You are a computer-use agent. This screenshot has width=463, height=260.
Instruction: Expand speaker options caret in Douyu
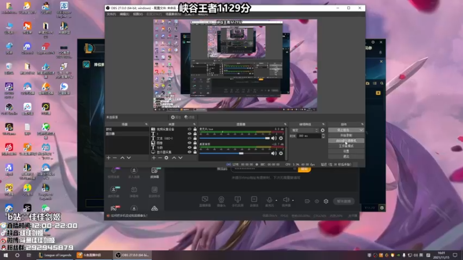click(293, 200)
